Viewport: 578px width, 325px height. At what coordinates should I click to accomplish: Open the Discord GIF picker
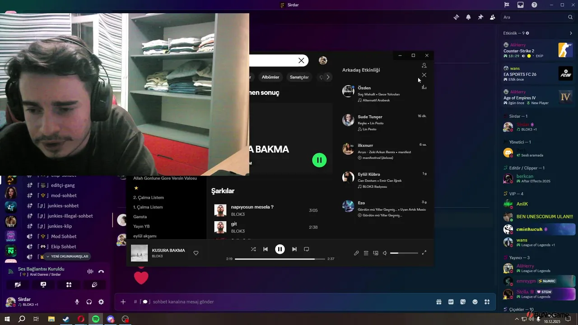coord(451,302)
